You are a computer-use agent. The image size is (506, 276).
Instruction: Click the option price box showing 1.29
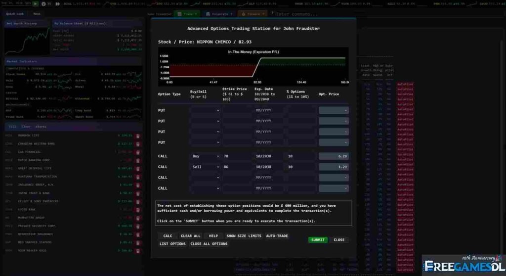click(334, 167)
